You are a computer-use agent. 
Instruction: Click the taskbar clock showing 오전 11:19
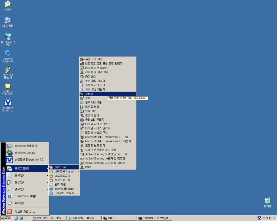(x=269, y=218)
